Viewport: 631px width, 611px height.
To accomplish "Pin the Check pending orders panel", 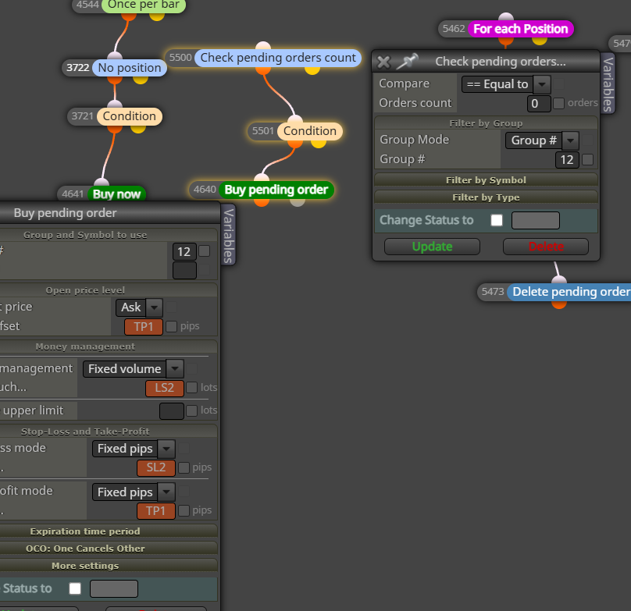I will click(x=407, y=61).
